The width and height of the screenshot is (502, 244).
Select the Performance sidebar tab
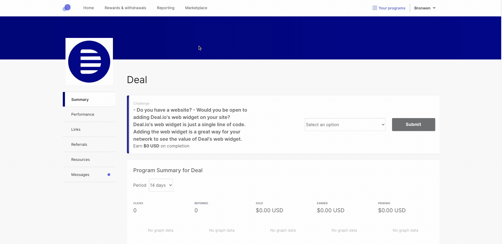click(89, 114)
